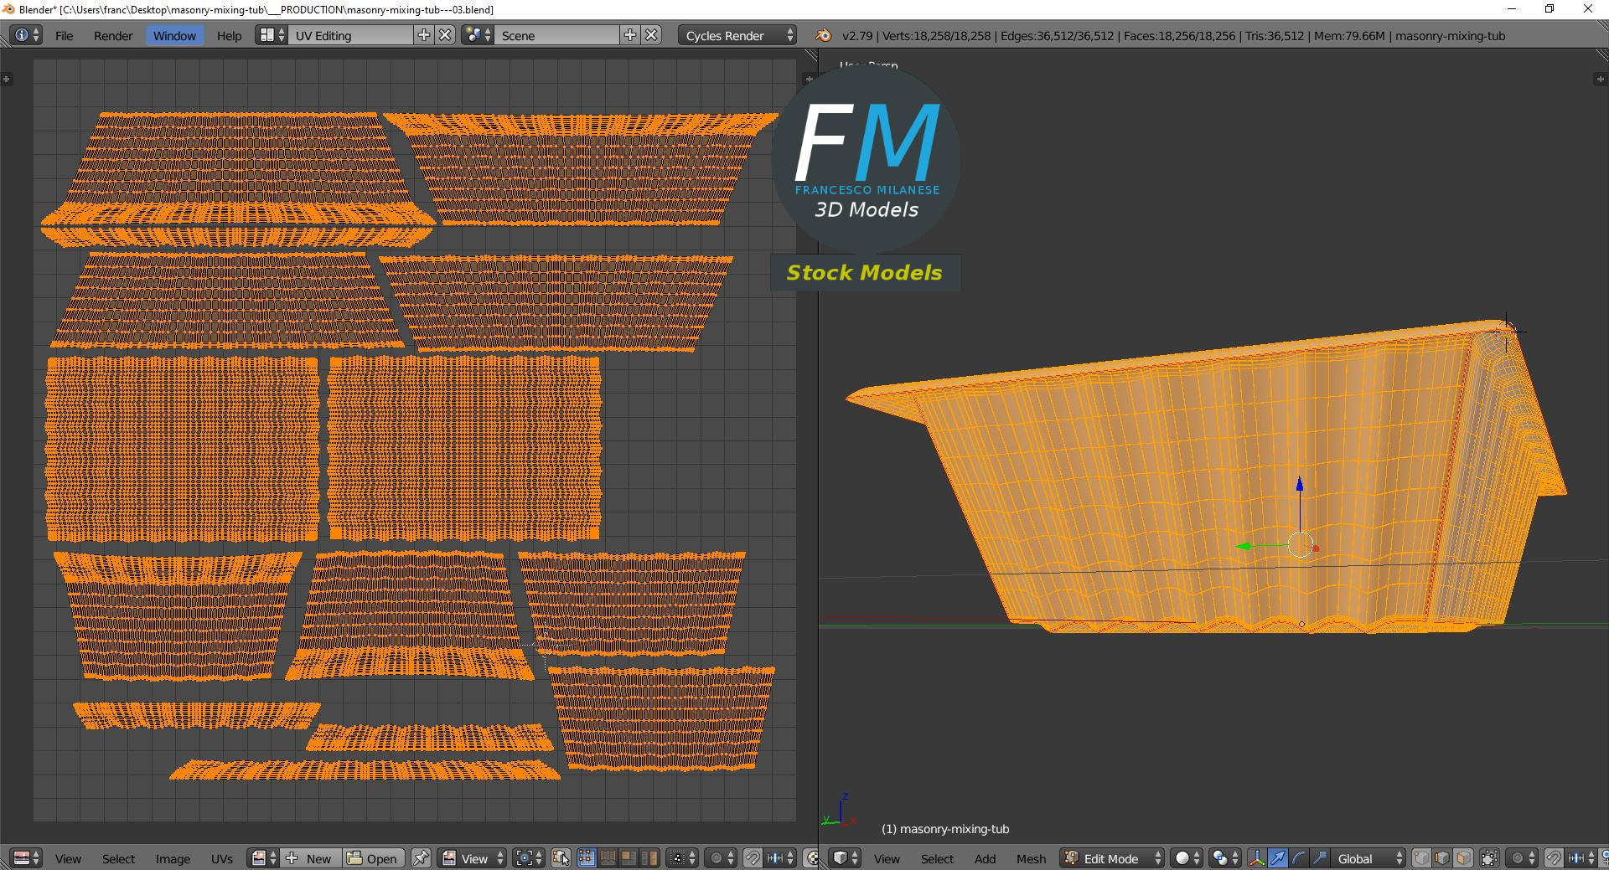This screenshot has width=1609, height=870.
Task: Delete the UV Editing screen layout
Action: tap(446, 35)
